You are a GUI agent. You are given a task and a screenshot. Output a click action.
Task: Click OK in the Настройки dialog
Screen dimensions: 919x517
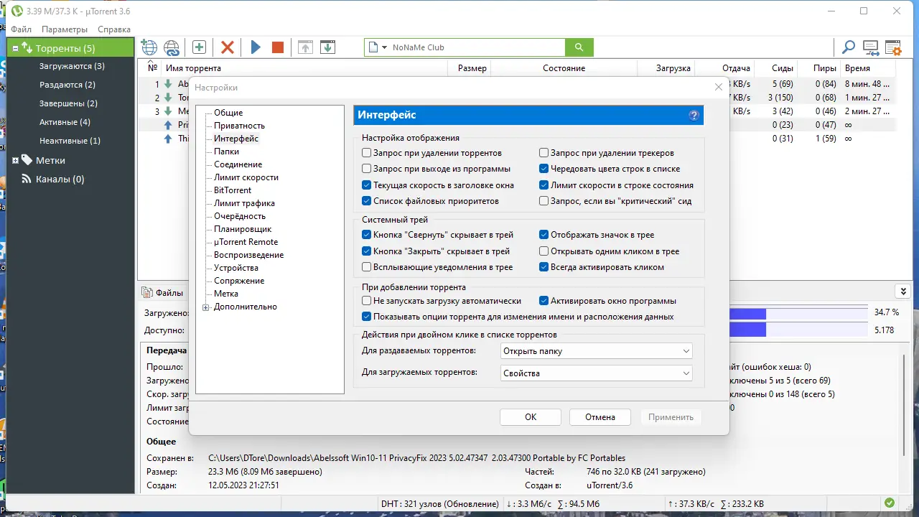[x=531, y=417]
